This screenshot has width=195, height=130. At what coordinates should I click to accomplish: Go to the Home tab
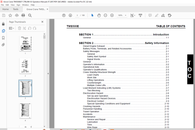pyautogui.click(x=6, y=9)
